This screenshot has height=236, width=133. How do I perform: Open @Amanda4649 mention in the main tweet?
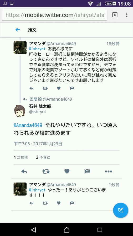coord(28,125)
